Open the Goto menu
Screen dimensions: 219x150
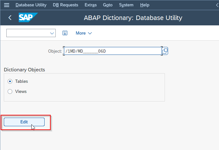(x=108, y=5)
